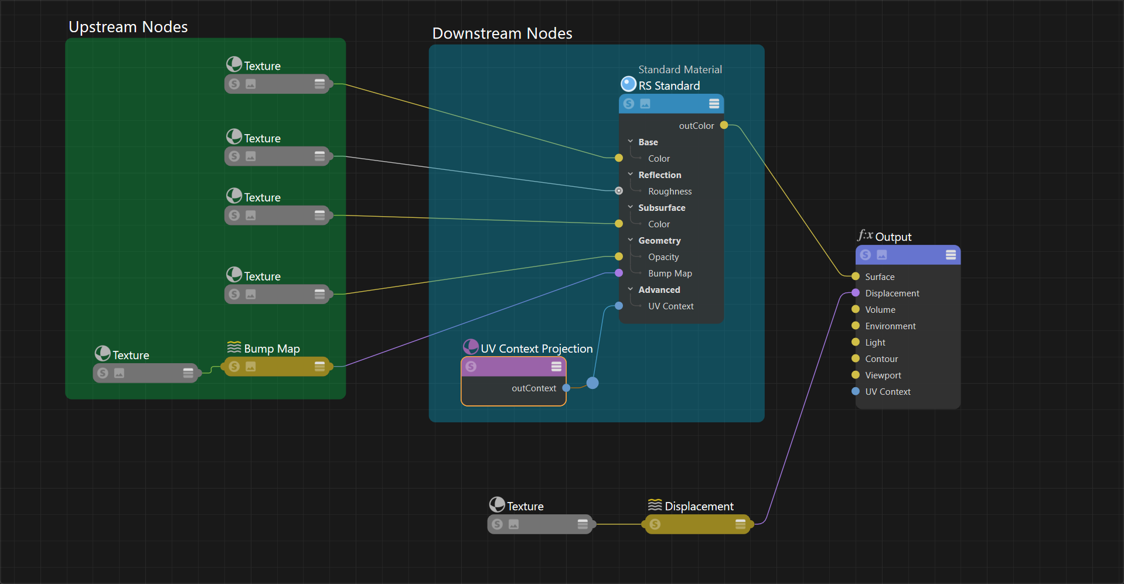Open the UV Context Projection node menu
The width and height of the screenshot is (1124, 584).
556,367
